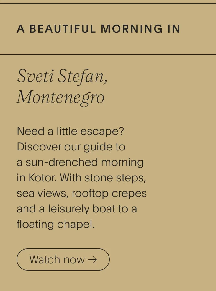216x291 pixels.
Task: Click the word Montenegro in title
Action: coord(60,97)
